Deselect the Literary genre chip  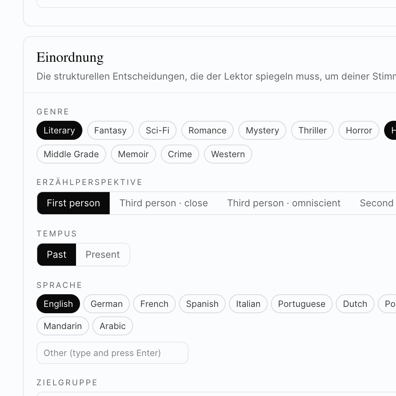point(59,130)
